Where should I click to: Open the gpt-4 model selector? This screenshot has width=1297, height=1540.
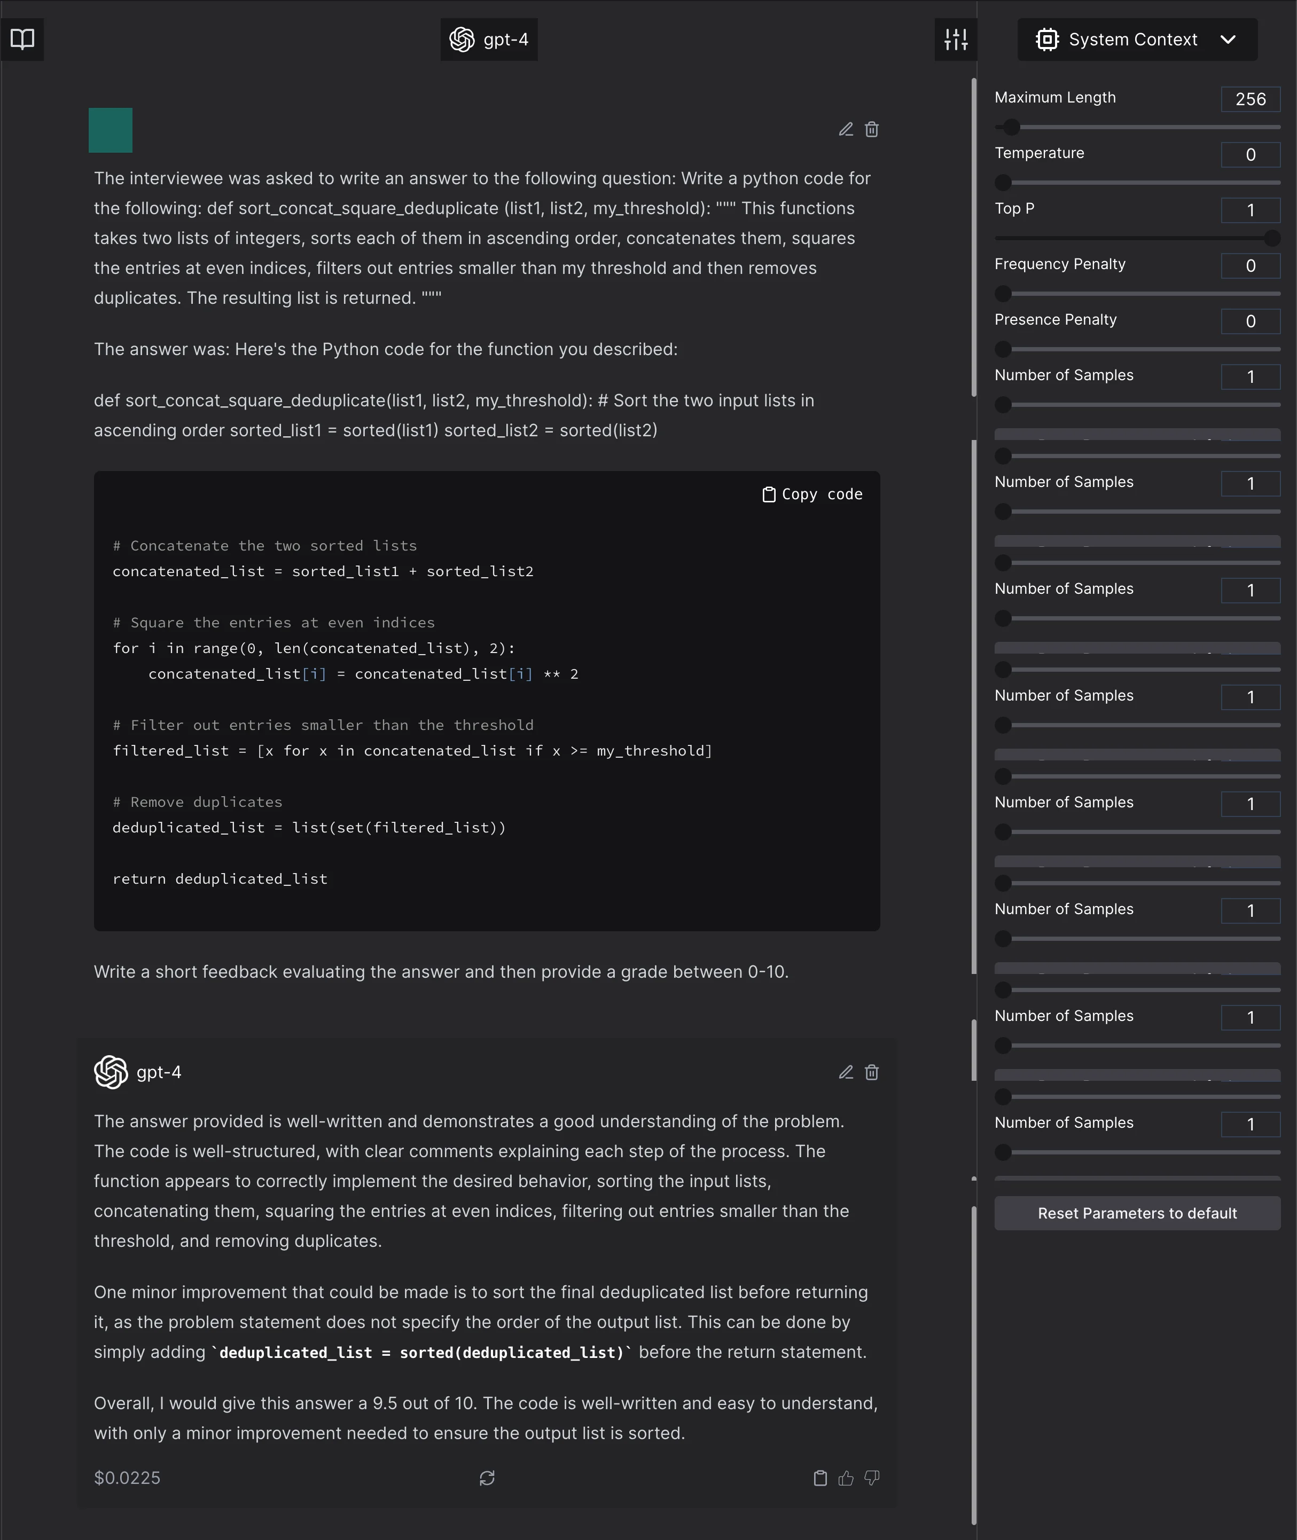pos(489,39)
